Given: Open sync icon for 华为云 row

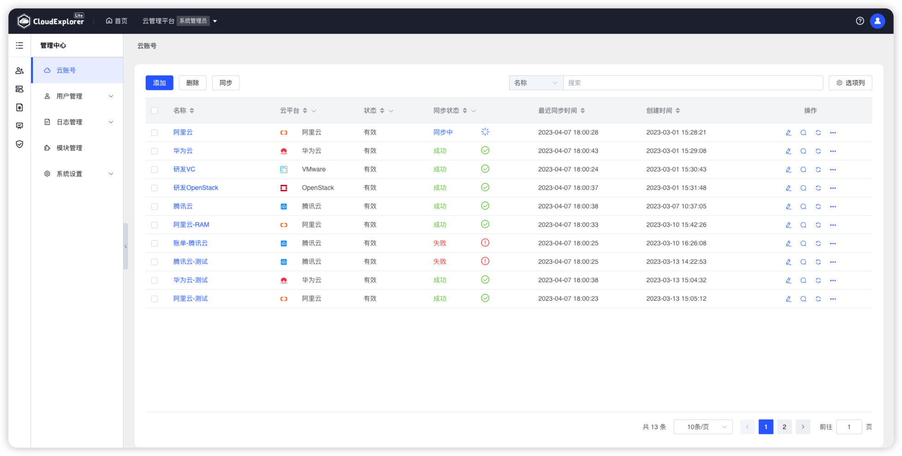Looking at the screenshot, I should (818, 151).
